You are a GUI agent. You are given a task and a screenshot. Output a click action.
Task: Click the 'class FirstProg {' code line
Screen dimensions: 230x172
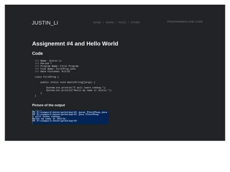[x=47, y=77]
